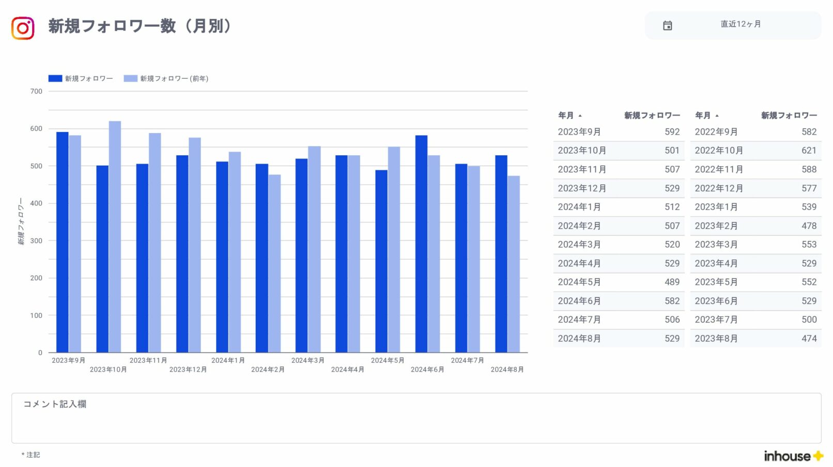Click the コメント記入欄 comment box
Screen dimensions: 833x467
coord(416,418)
